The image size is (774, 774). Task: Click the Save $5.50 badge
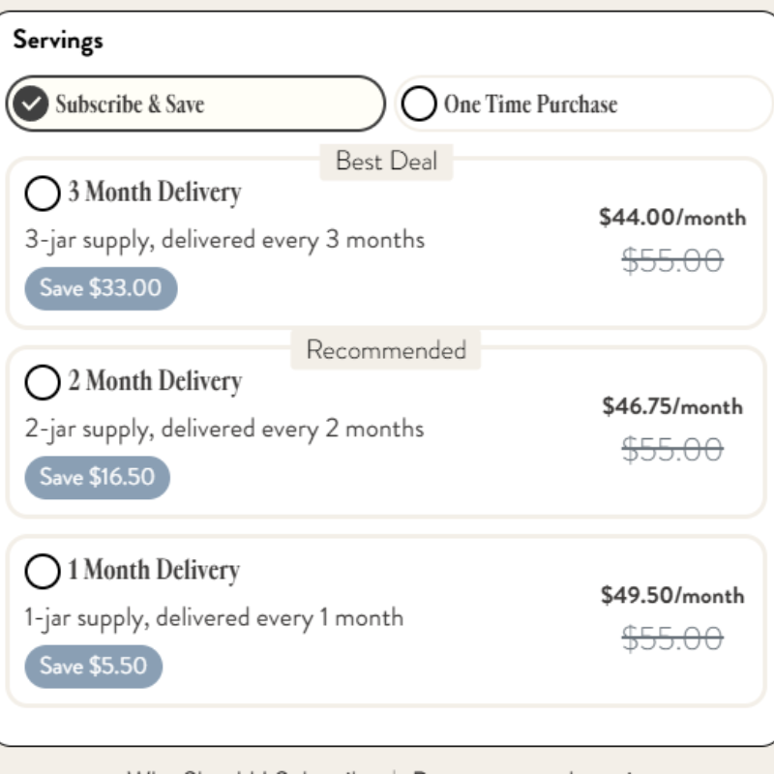(x=93, y=667)
